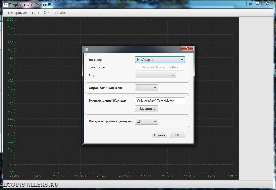Screen dimensions: 276x190
Task: Confirm settings with the OK button
Action: [177, 135]
